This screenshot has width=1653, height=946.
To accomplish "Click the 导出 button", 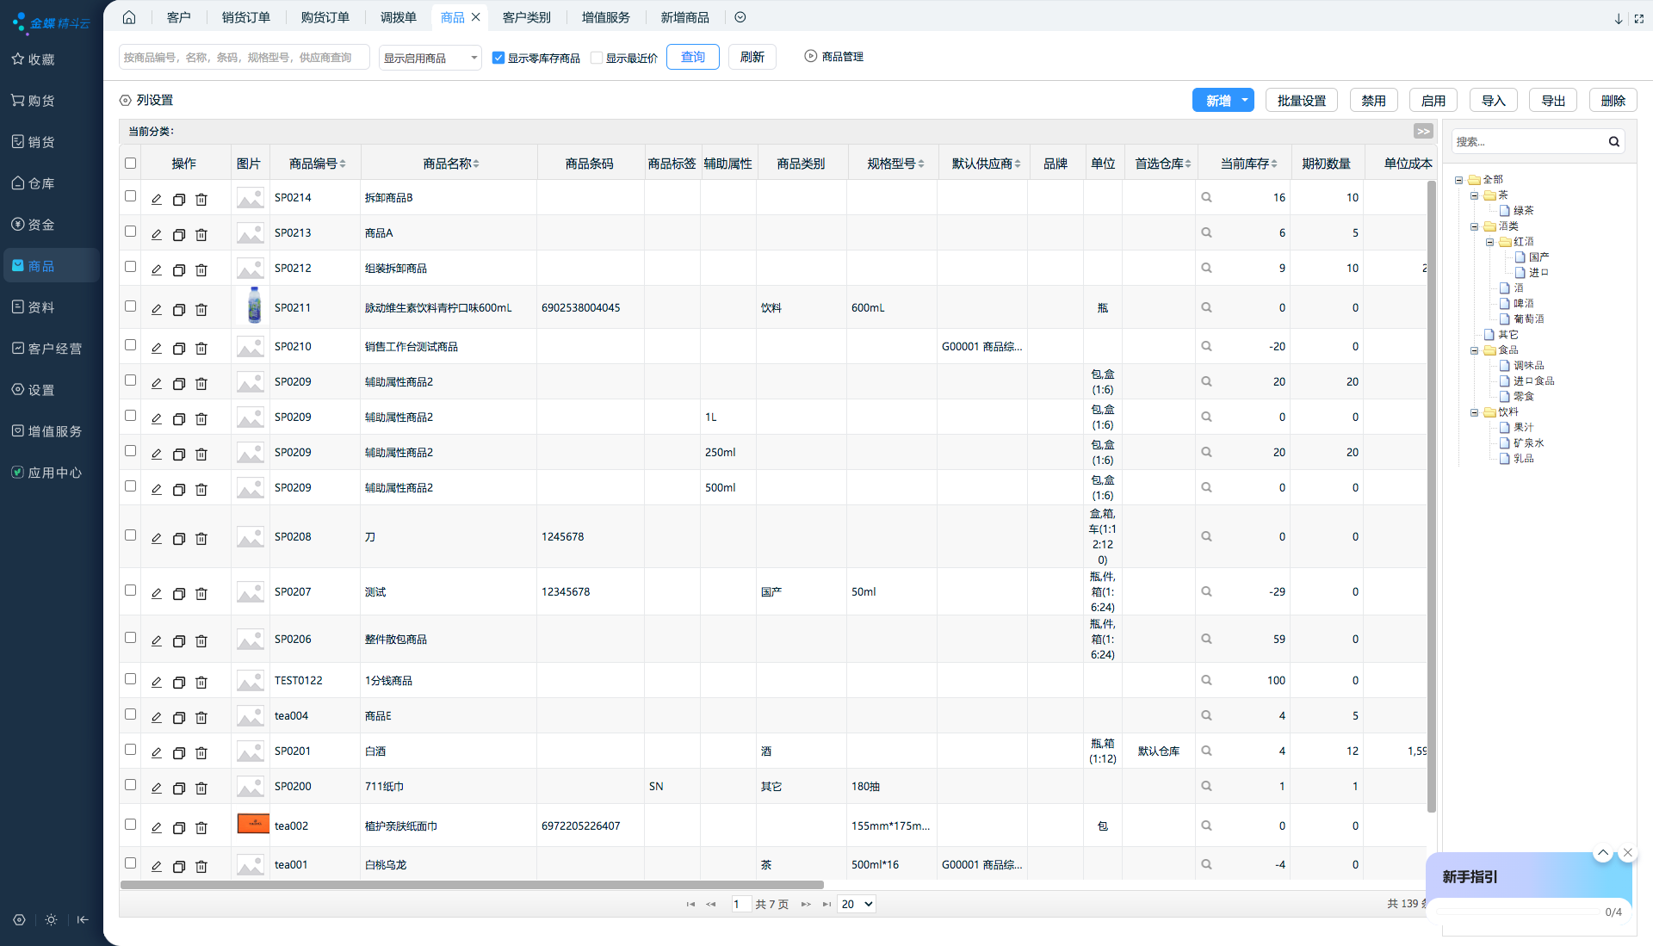I will [x=1552, y=101].
